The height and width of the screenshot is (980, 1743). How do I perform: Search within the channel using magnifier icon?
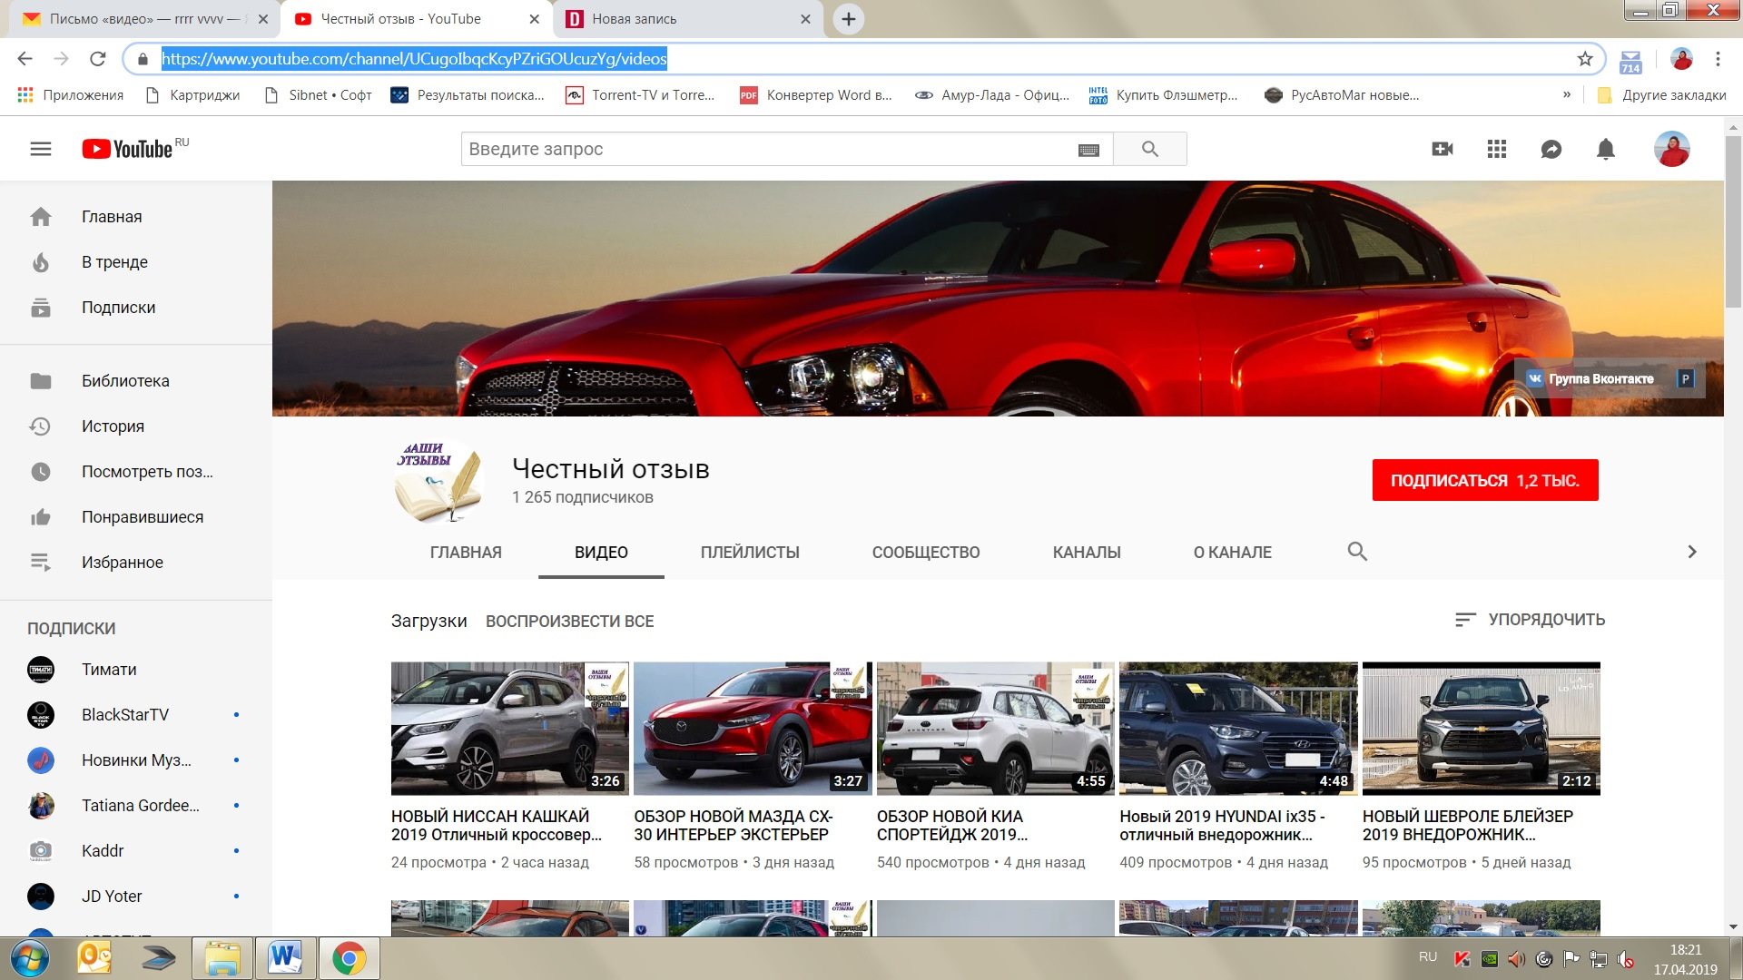point(1357,552)
